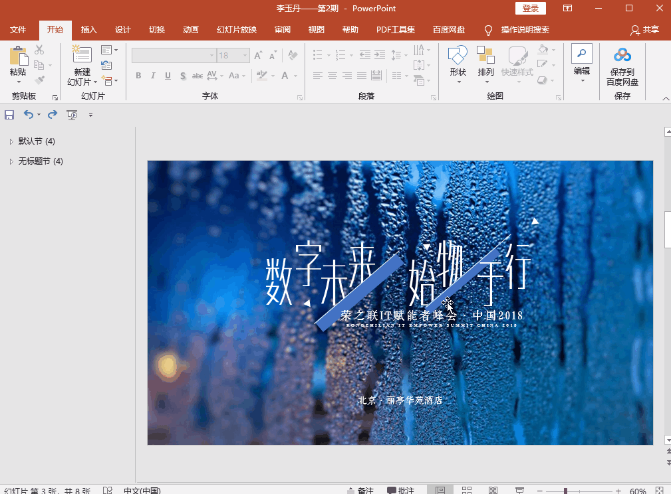Save the presentation with the floppy disk icon
Viewport: 671px width, 494px height.
click(9, 114)
